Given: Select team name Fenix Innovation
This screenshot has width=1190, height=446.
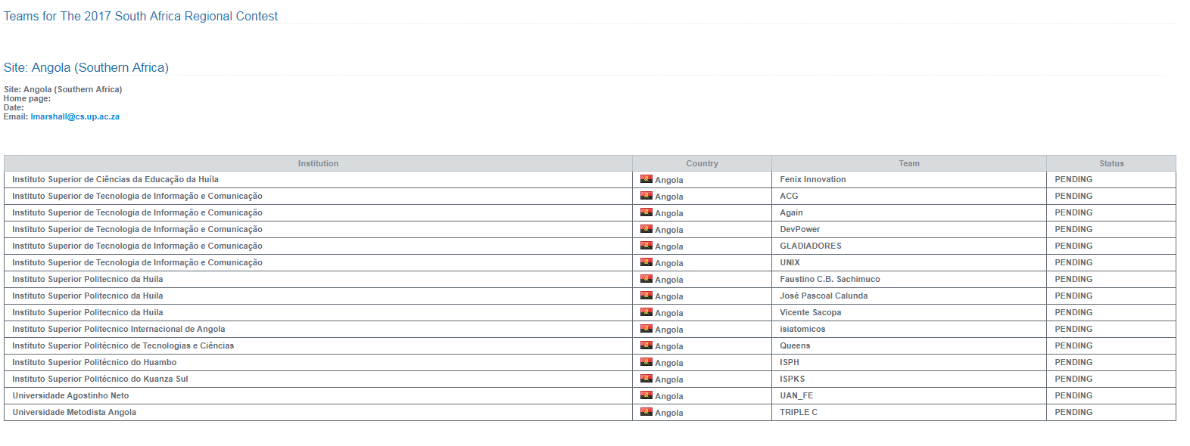Looking at the screenshot, I should 813,179.
